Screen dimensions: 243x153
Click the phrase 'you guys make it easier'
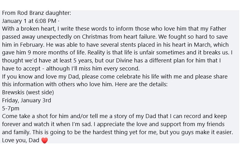click(201, 132)
